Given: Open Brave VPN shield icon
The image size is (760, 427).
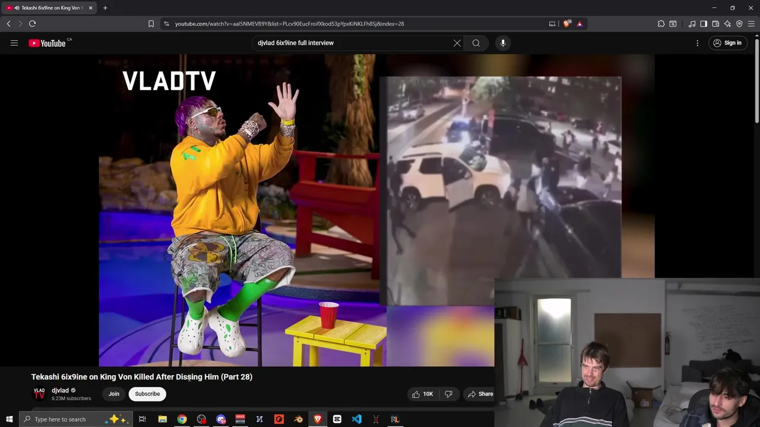Looking at the screenshot, I should pos(739,24).
